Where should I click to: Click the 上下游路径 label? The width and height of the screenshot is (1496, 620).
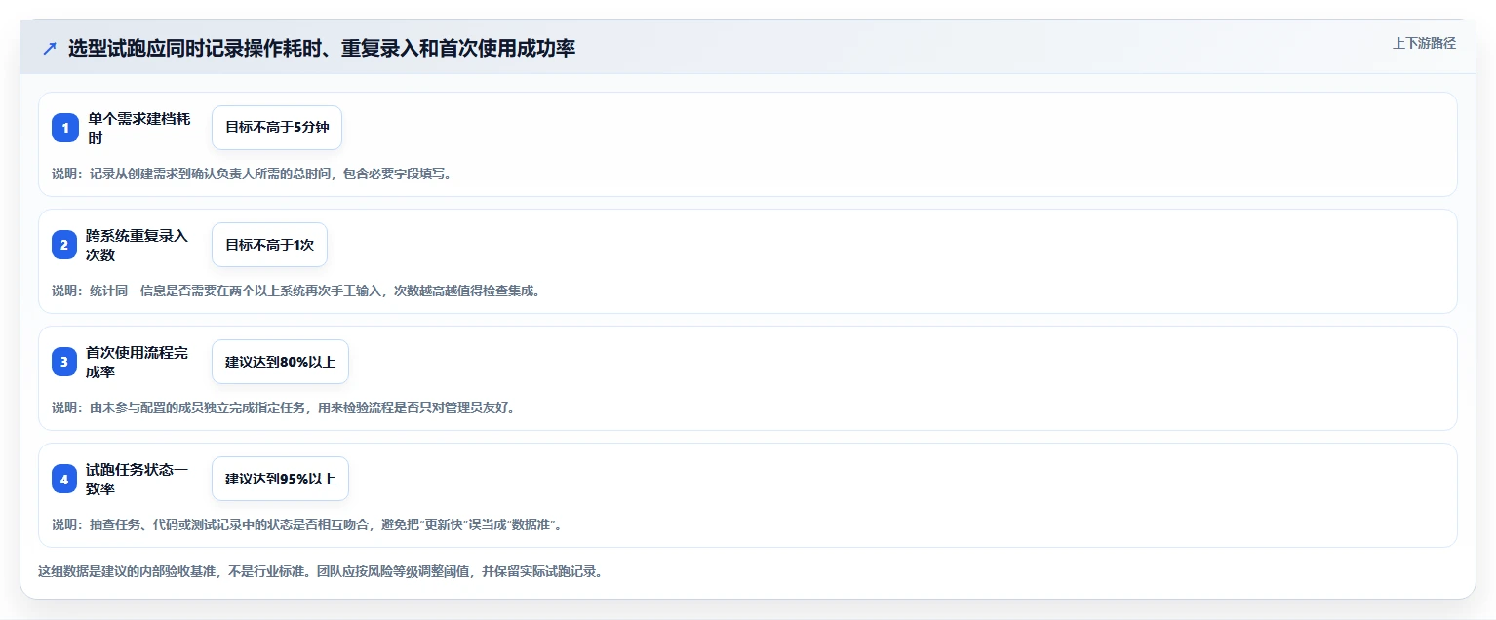pyautogui.click(x=1424, y=43)
